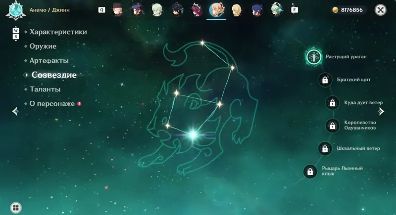
Task: Click the lock icon for Рыцарь Львиный клык
Action: (310, 172)
